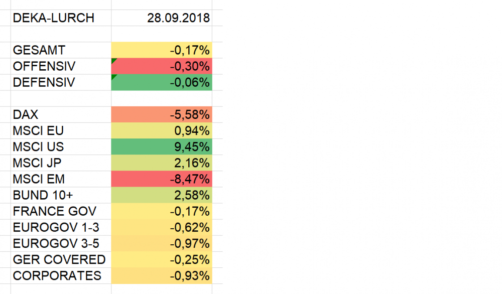Click green comment indicator on DEFENSIV value
The width and height of the screenshot is (502, 294).
pos(113,76)
